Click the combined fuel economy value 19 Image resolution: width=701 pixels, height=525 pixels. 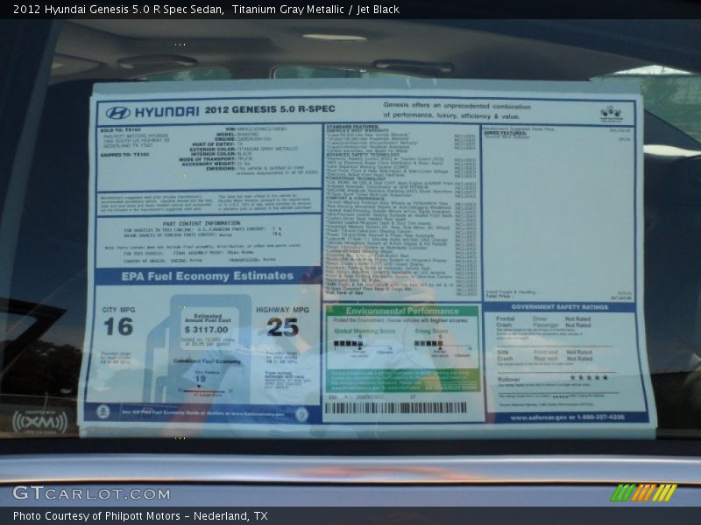click(x=201, y=379)
